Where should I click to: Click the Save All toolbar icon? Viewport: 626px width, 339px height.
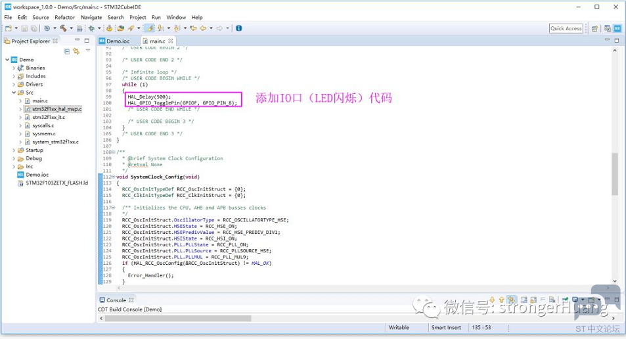click(34, 28)
